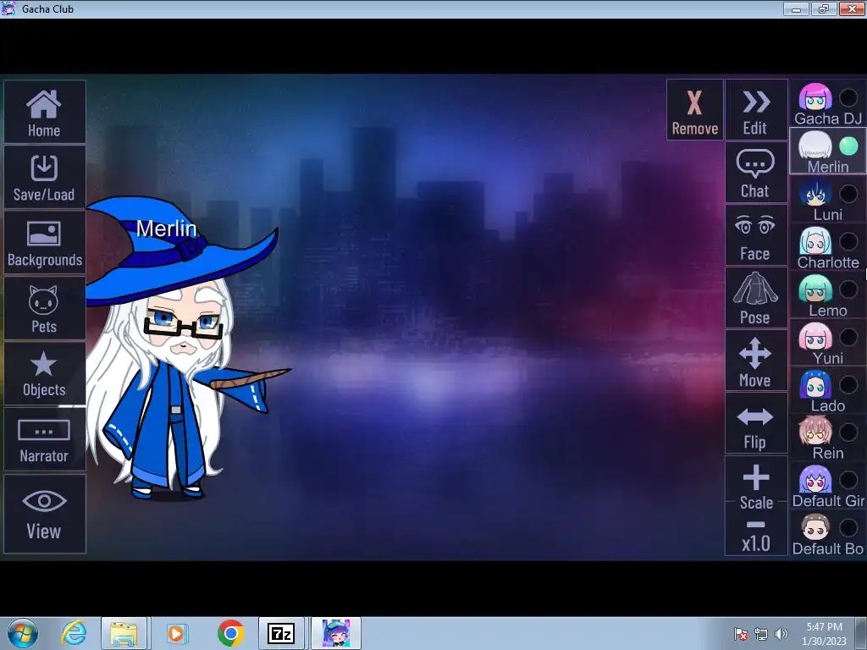Select the Lado character avatar

click(x=815, y=384)
